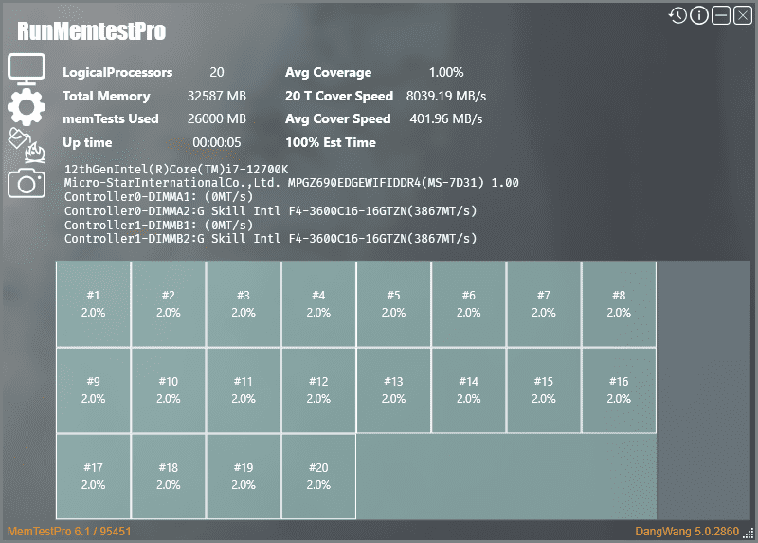Viewport: 758px width, 543px height.
Task: Open settings with the gear icon
Action: (27, 107)
